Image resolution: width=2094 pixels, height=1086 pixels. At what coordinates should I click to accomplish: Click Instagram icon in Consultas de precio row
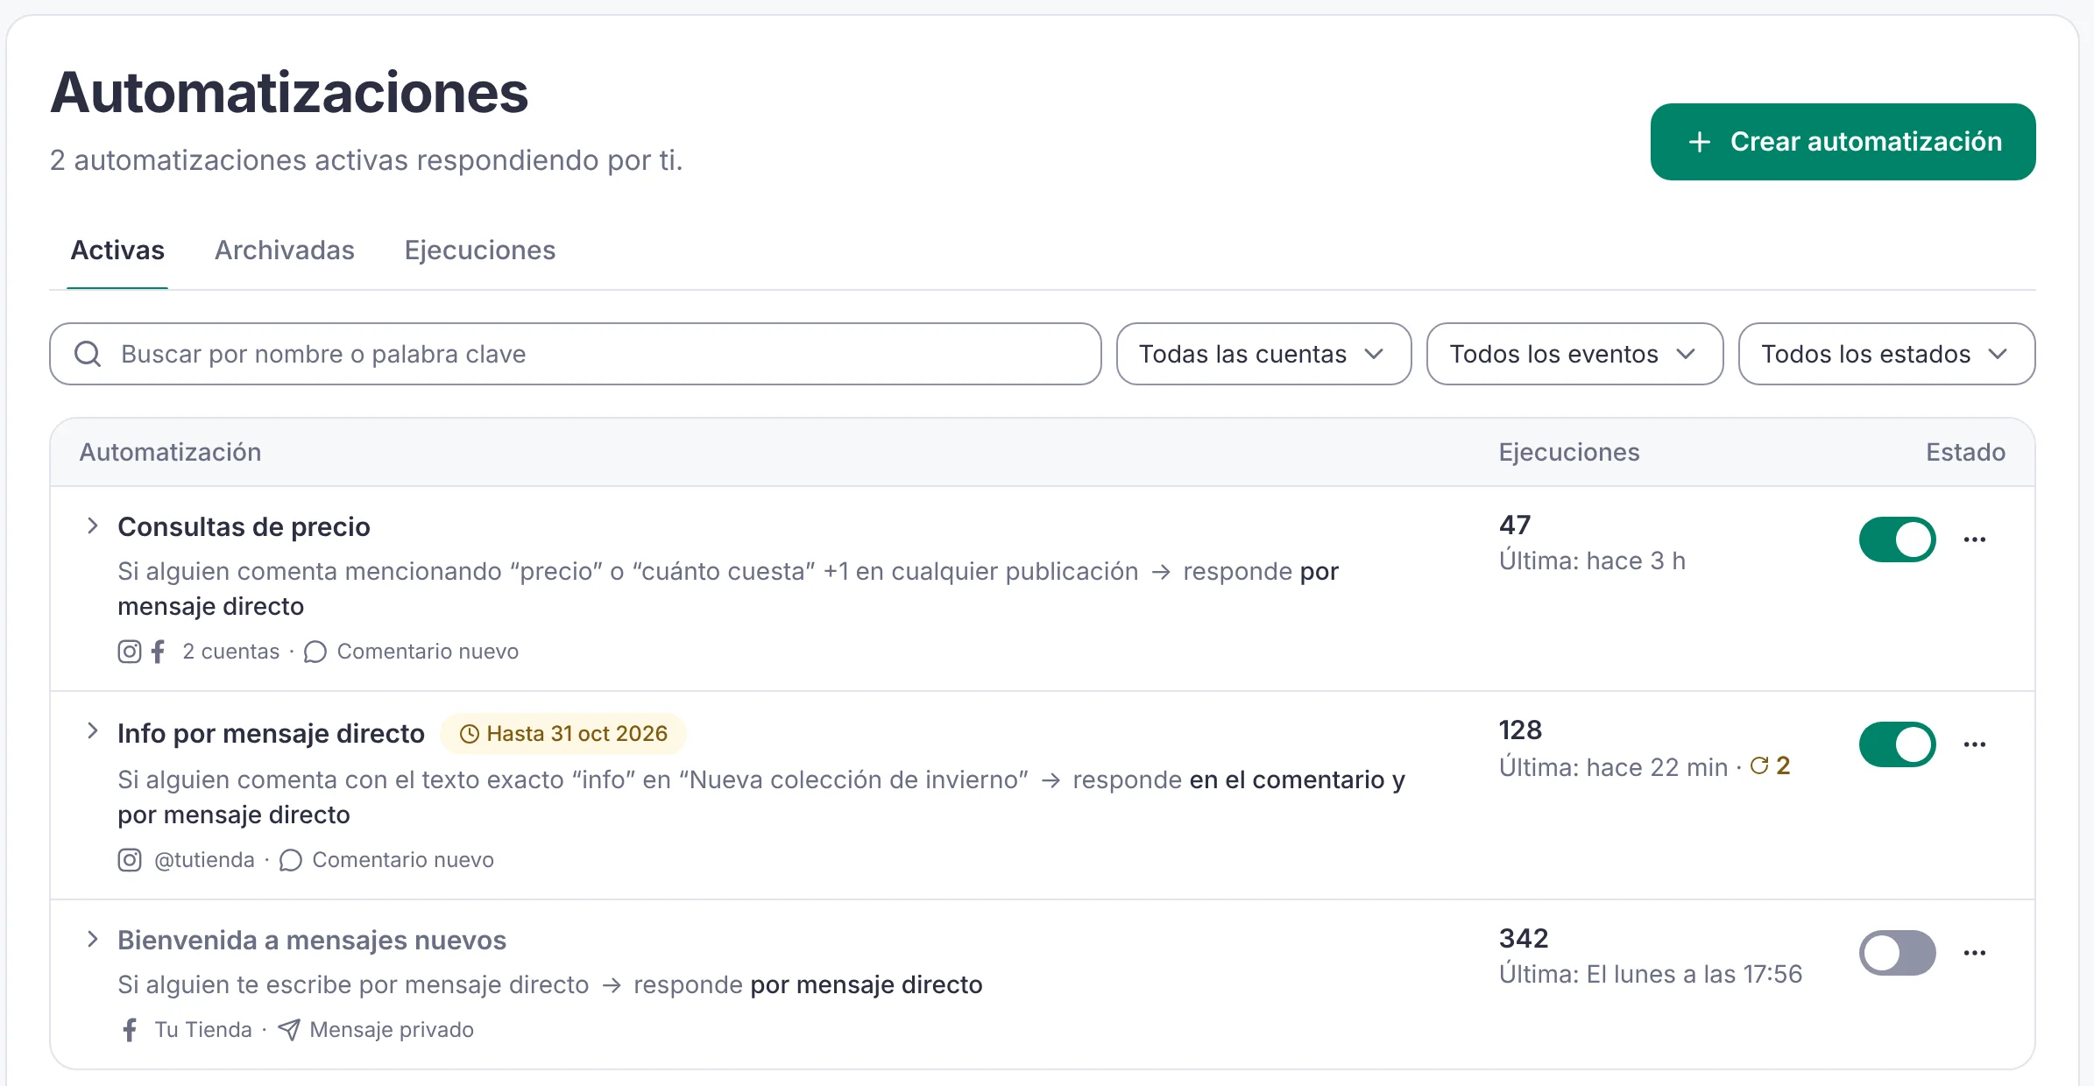coord(130,652)
